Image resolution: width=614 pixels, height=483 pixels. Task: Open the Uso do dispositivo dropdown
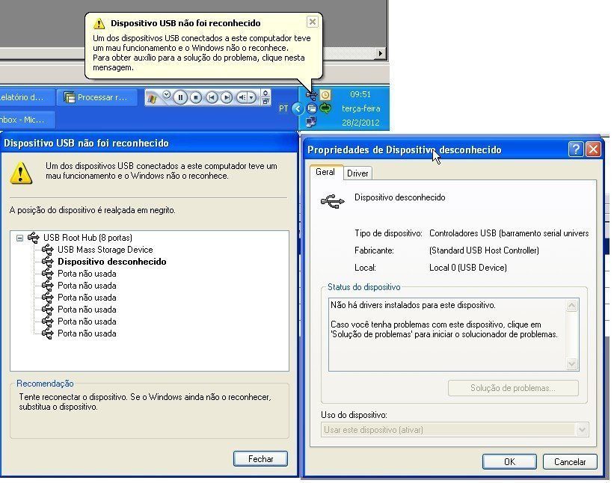coord(455,430)
